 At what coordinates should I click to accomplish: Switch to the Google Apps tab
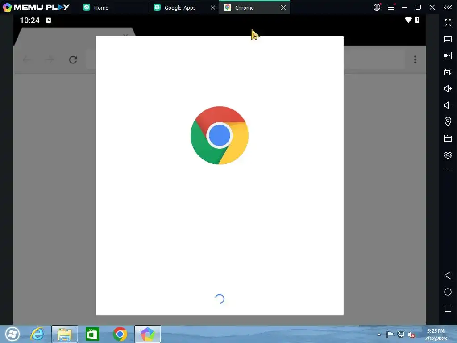click(x=180, y=8)
